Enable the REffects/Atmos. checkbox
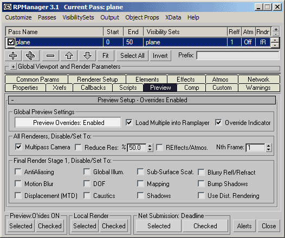This screenshot has width=285, height=238. 159,147
